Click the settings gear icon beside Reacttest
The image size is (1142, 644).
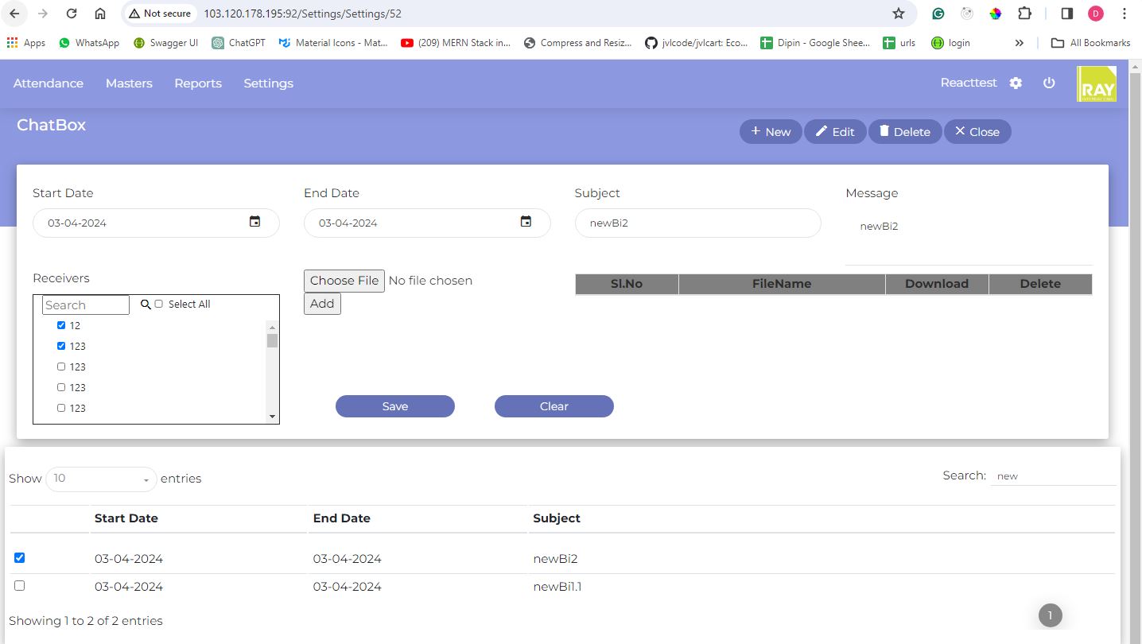[1016, 83]
